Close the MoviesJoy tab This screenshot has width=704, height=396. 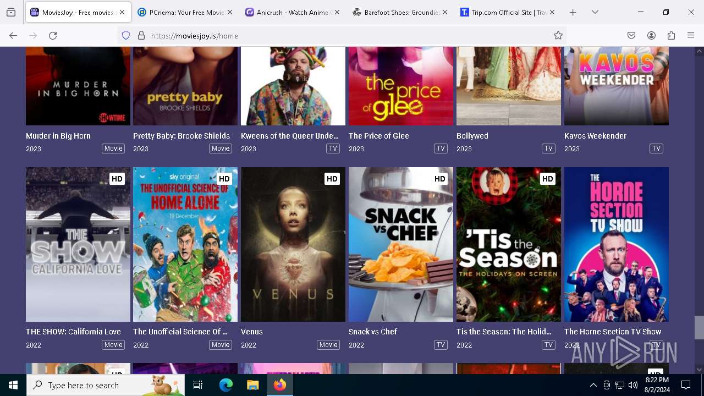(x=122, y=12)
